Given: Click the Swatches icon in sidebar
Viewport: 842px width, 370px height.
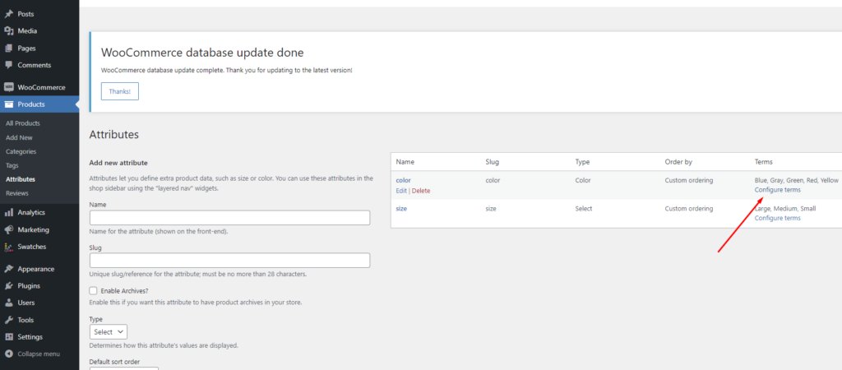Looking at the screenshot, I should (x=8, y=247).
